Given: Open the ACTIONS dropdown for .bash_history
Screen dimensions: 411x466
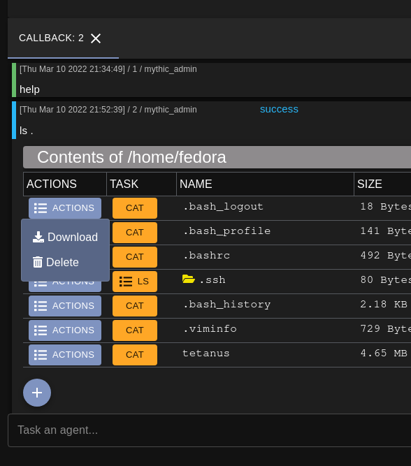Looking at the screenshot, I should (x=65, y=306).
